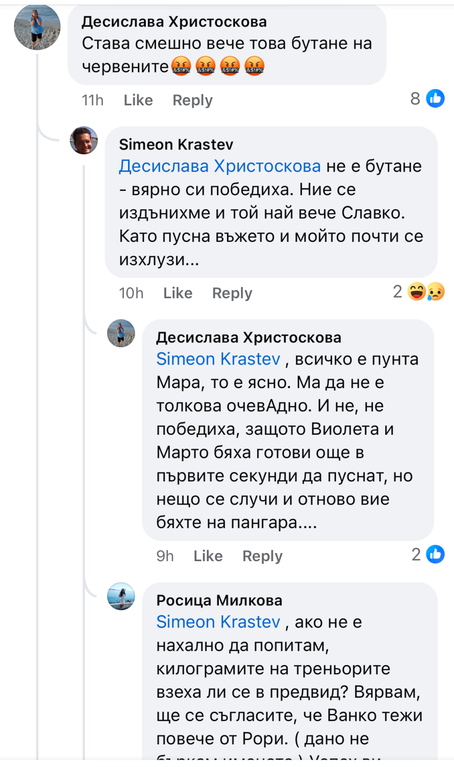Click the 11h comment timestamp
The image size is (454, 767).
(x=93, y=100)
